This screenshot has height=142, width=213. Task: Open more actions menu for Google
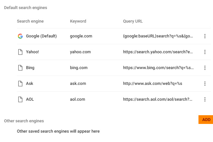click(x=205, y=36)
